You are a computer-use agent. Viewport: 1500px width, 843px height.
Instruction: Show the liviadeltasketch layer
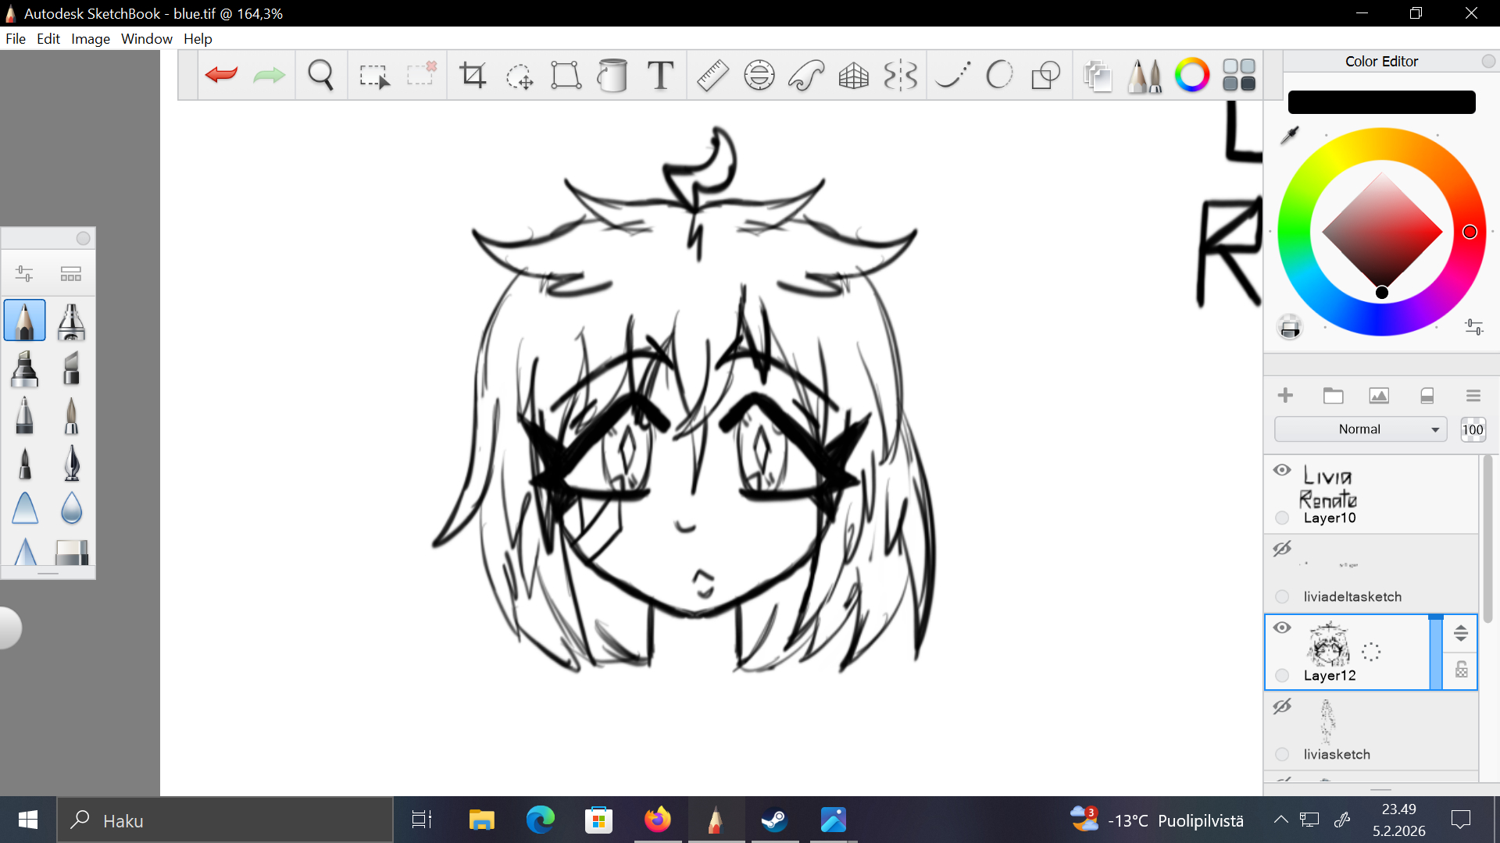pos(1282,549)
